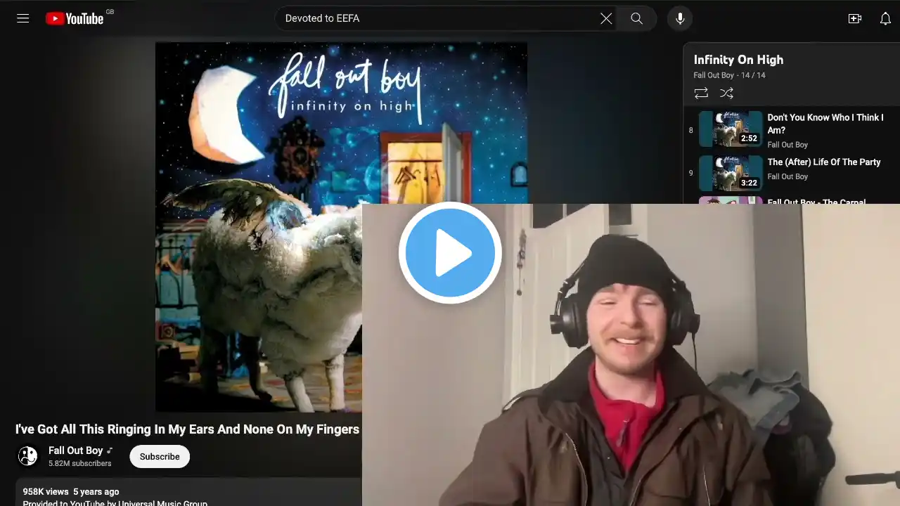Go to the YouTube home logo
The height and width of the screenshot is (506, 900).
click(75, 18)
